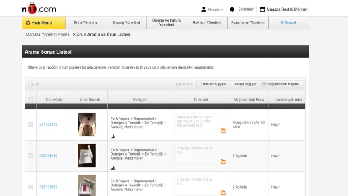This screenshot has width=348, height=196.
Task: Open product code link 325108940
Action: coord(48,156)
